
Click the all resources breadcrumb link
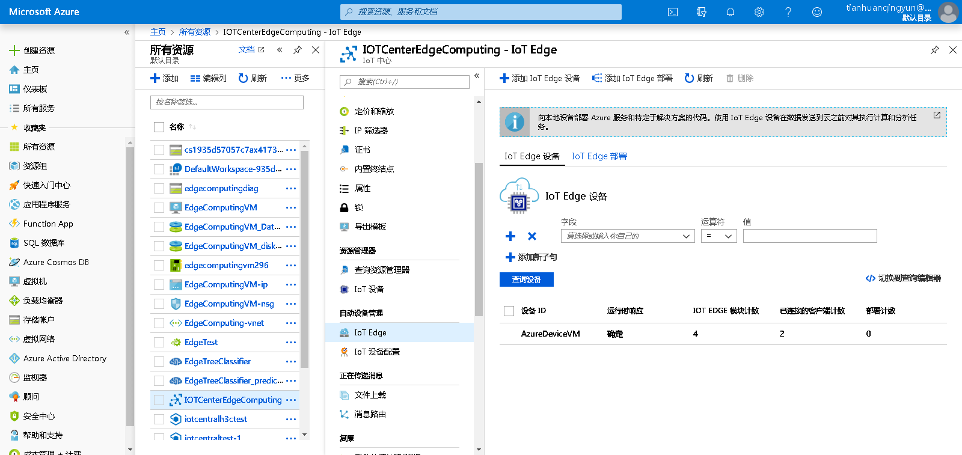point(195,32)
